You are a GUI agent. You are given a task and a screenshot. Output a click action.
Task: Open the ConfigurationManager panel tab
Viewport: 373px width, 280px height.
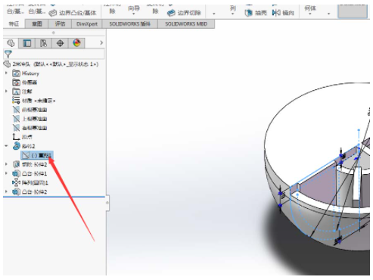[43, 43]
